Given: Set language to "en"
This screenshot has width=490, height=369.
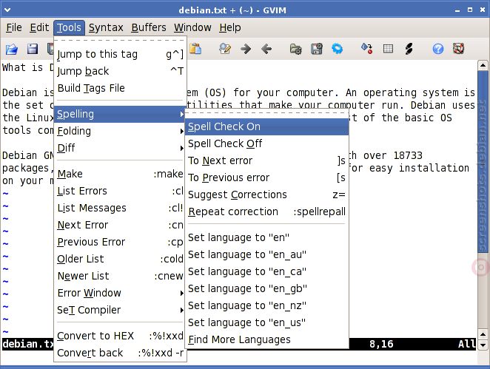Looking at the screenshot, I should click(266, 237).
